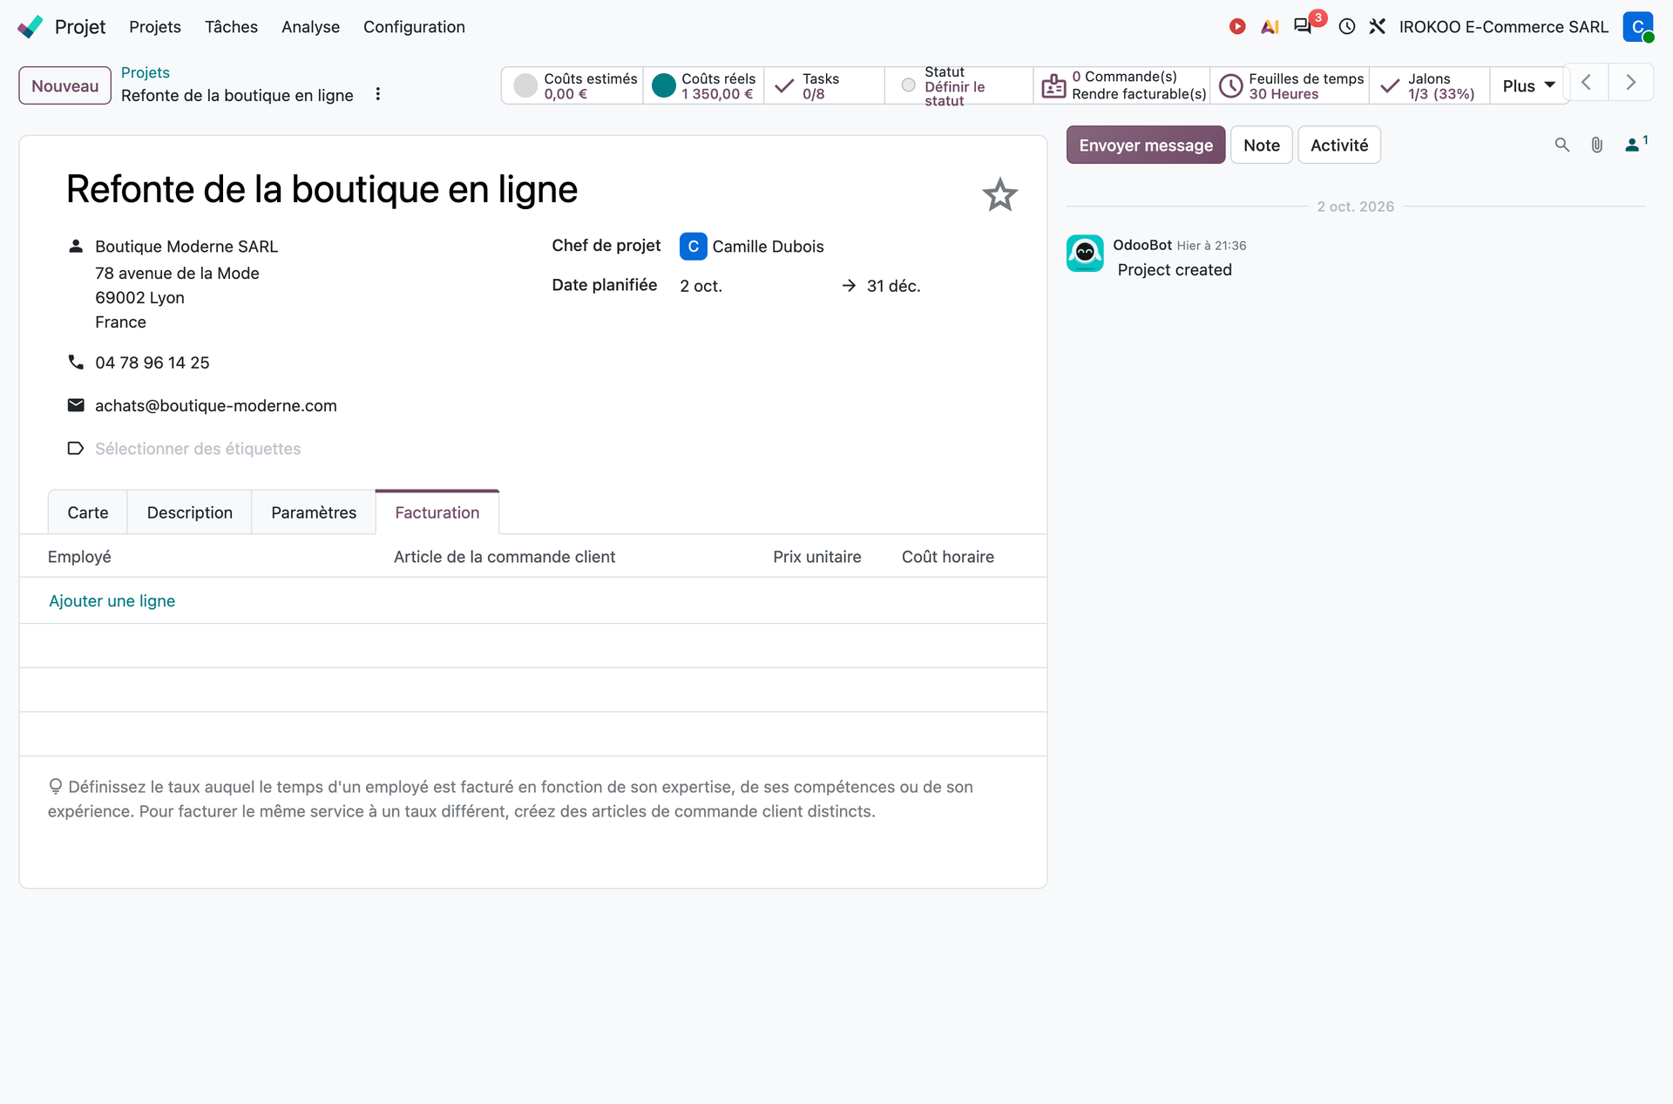Click the user avatar in top right corner

1638,27
